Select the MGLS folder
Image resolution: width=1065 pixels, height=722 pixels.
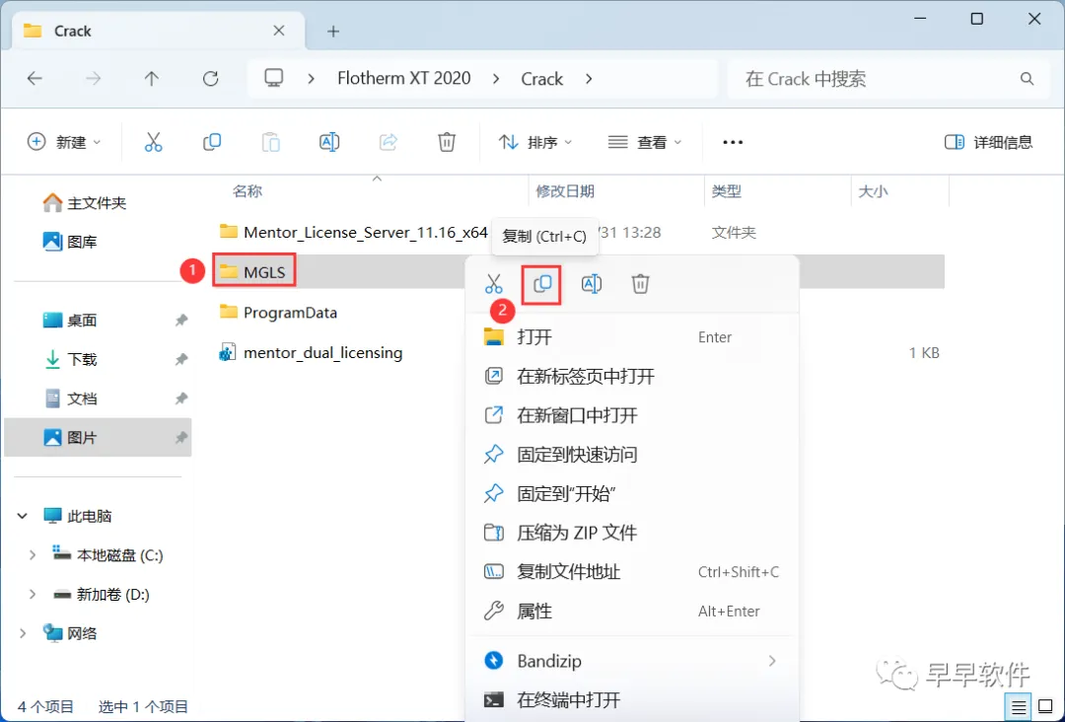pyautogui.click(x=254, y=271)
